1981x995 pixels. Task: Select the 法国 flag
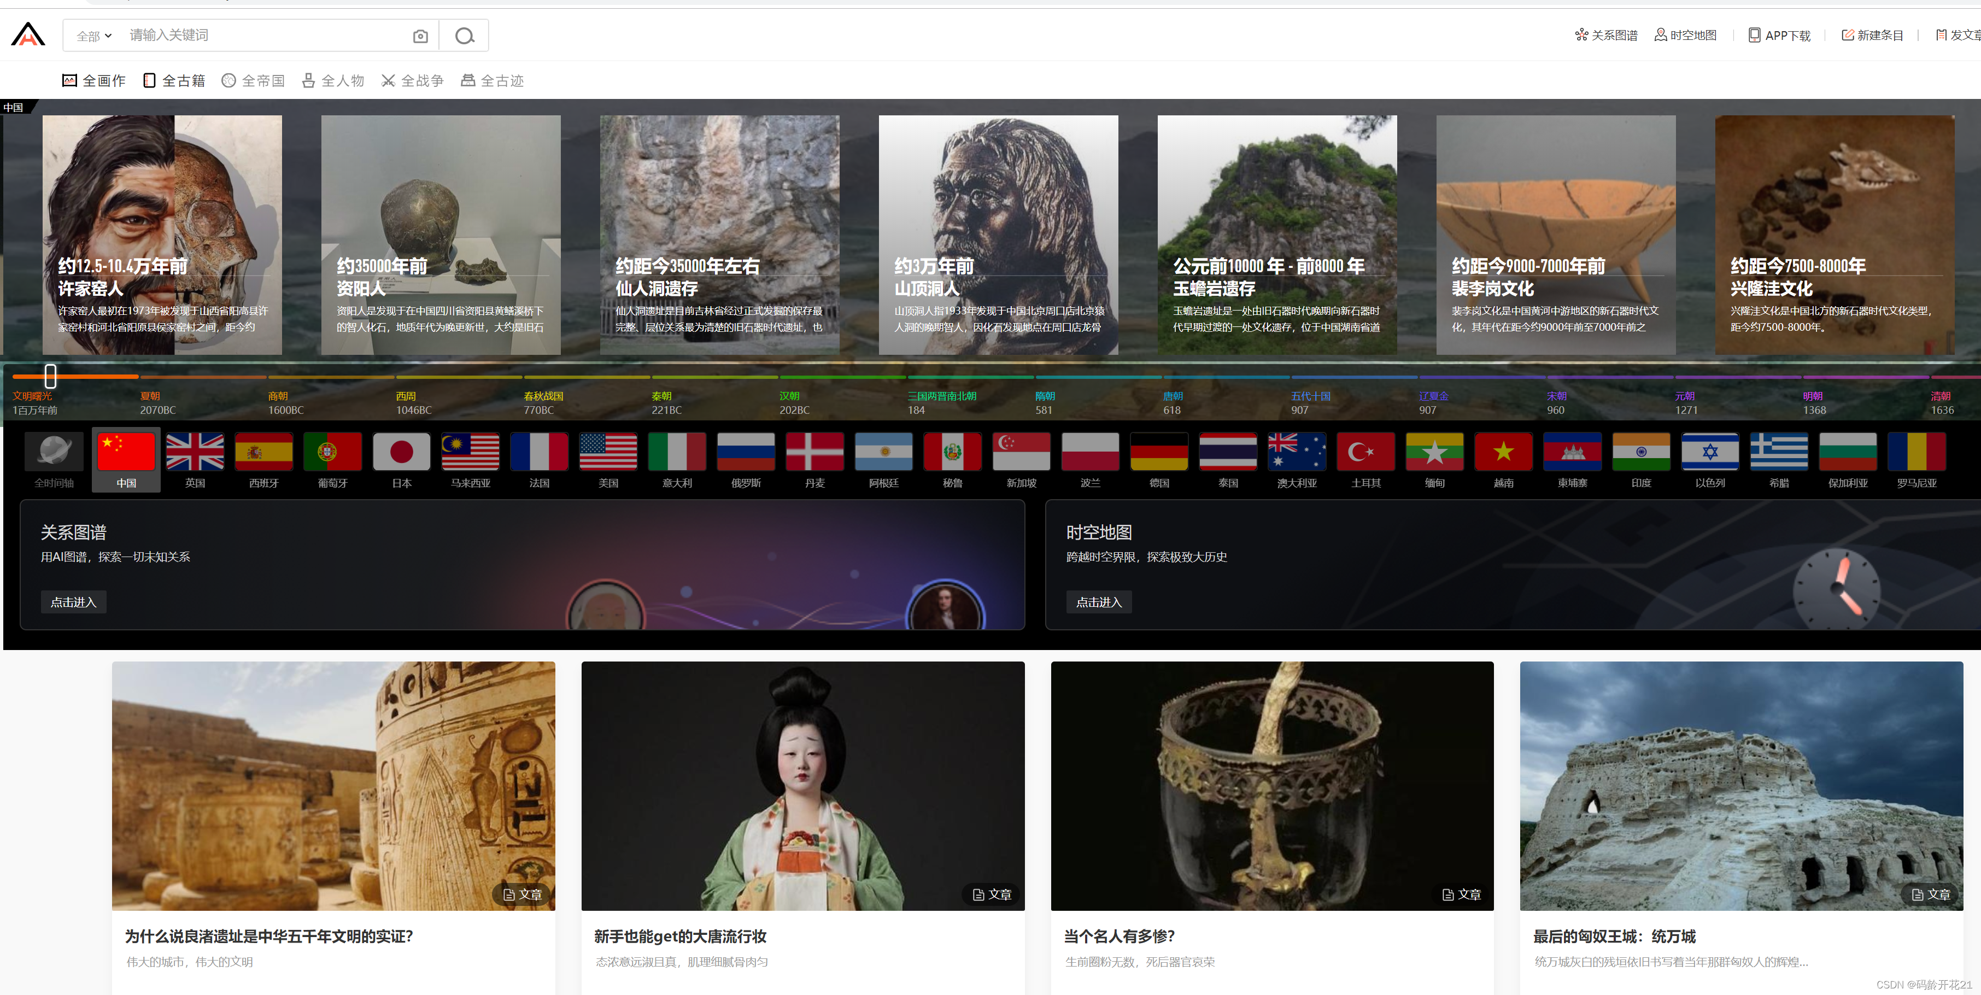click(x=539, y=452)
